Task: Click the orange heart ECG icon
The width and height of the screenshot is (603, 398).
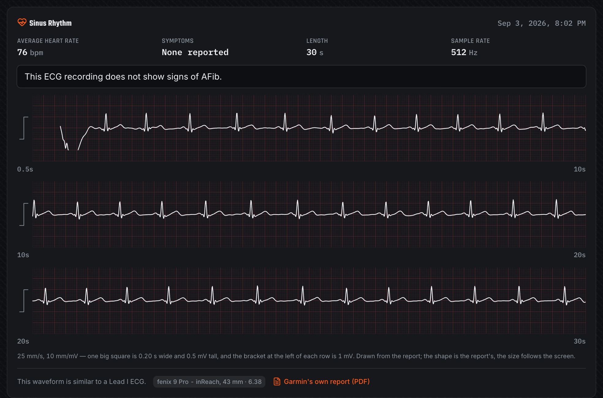Action: [22, 23]
